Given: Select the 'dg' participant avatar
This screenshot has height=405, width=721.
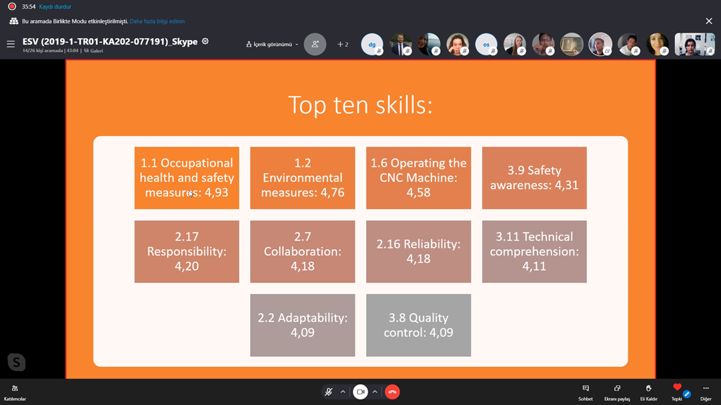Looking at the screenshot, I should pyautogui.click(x=372, y=45).
